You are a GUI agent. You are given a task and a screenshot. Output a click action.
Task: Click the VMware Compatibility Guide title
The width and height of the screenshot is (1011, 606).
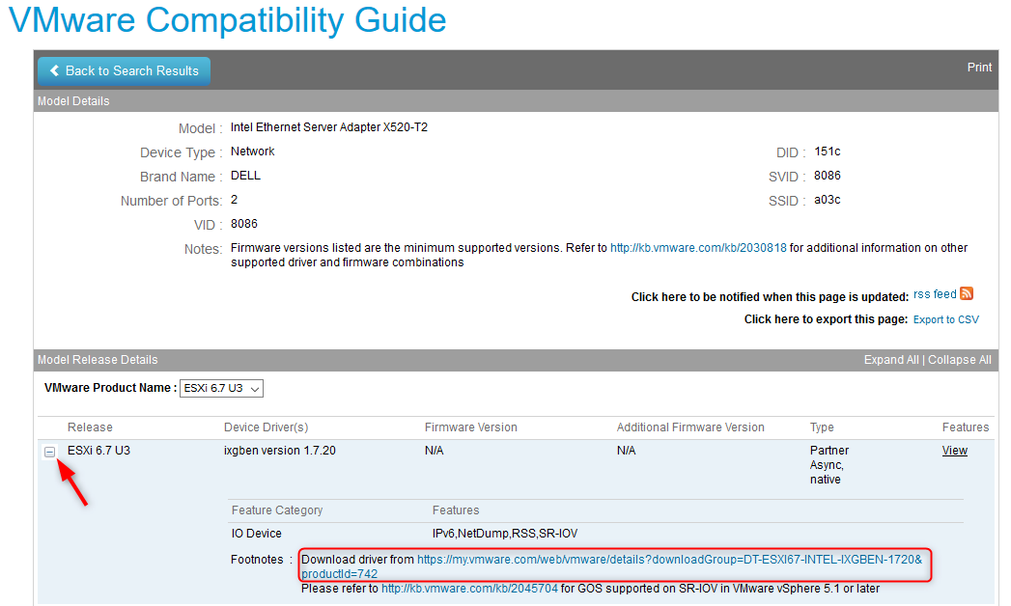click(227, 19)
